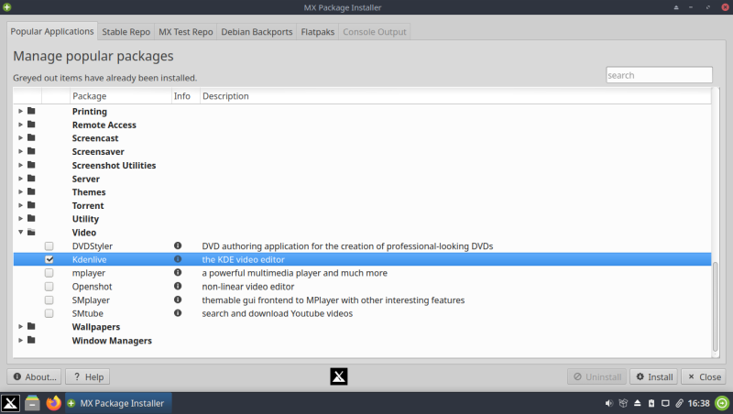
Task: Click the Description column header
Action: click(x=455, y=96)
